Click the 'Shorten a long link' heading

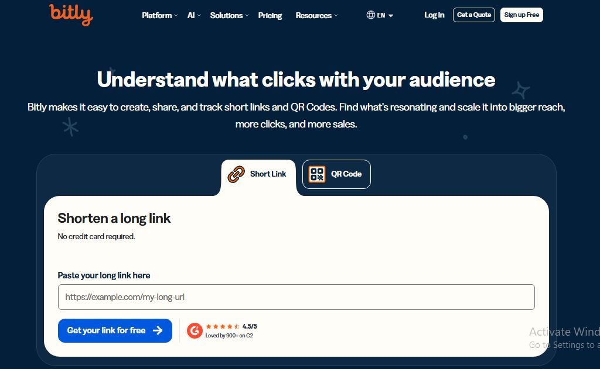click(x=114, y=218)
